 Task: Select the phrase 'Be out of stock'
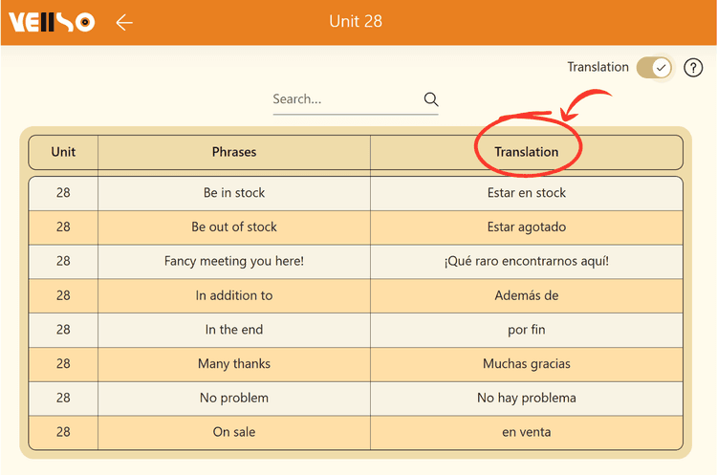point(234,227)
